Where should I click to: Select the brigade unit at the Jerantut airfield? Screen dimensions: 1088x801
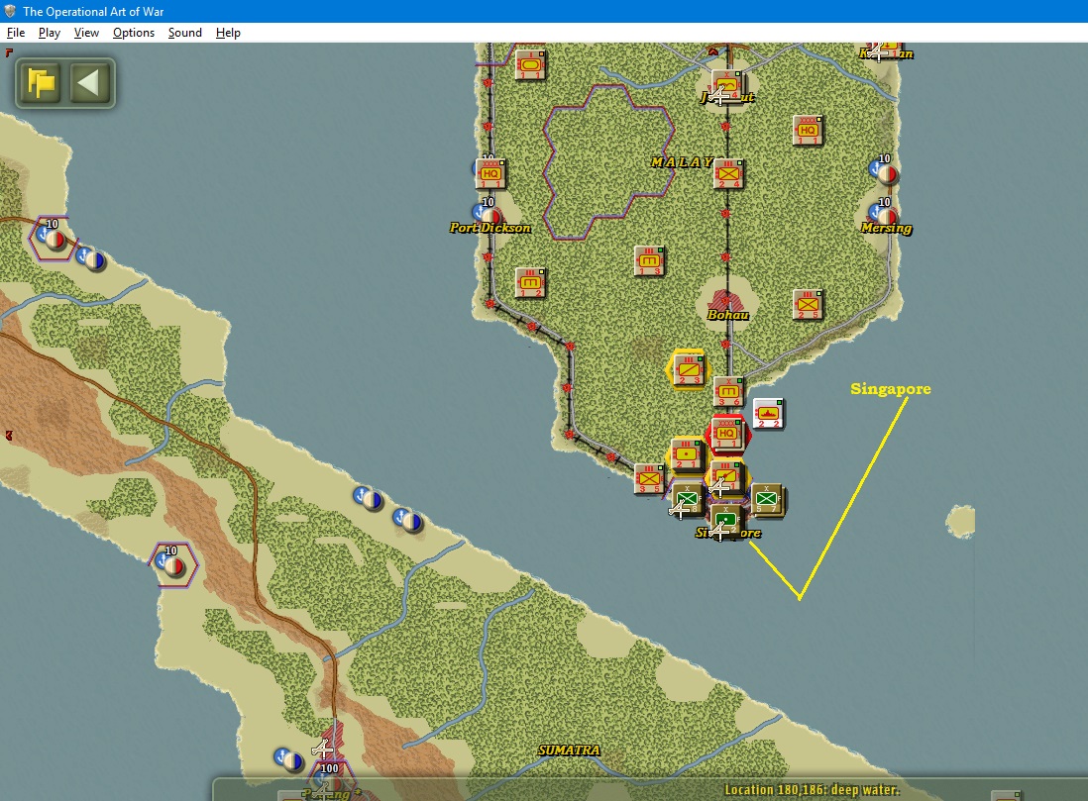[728, 84]
